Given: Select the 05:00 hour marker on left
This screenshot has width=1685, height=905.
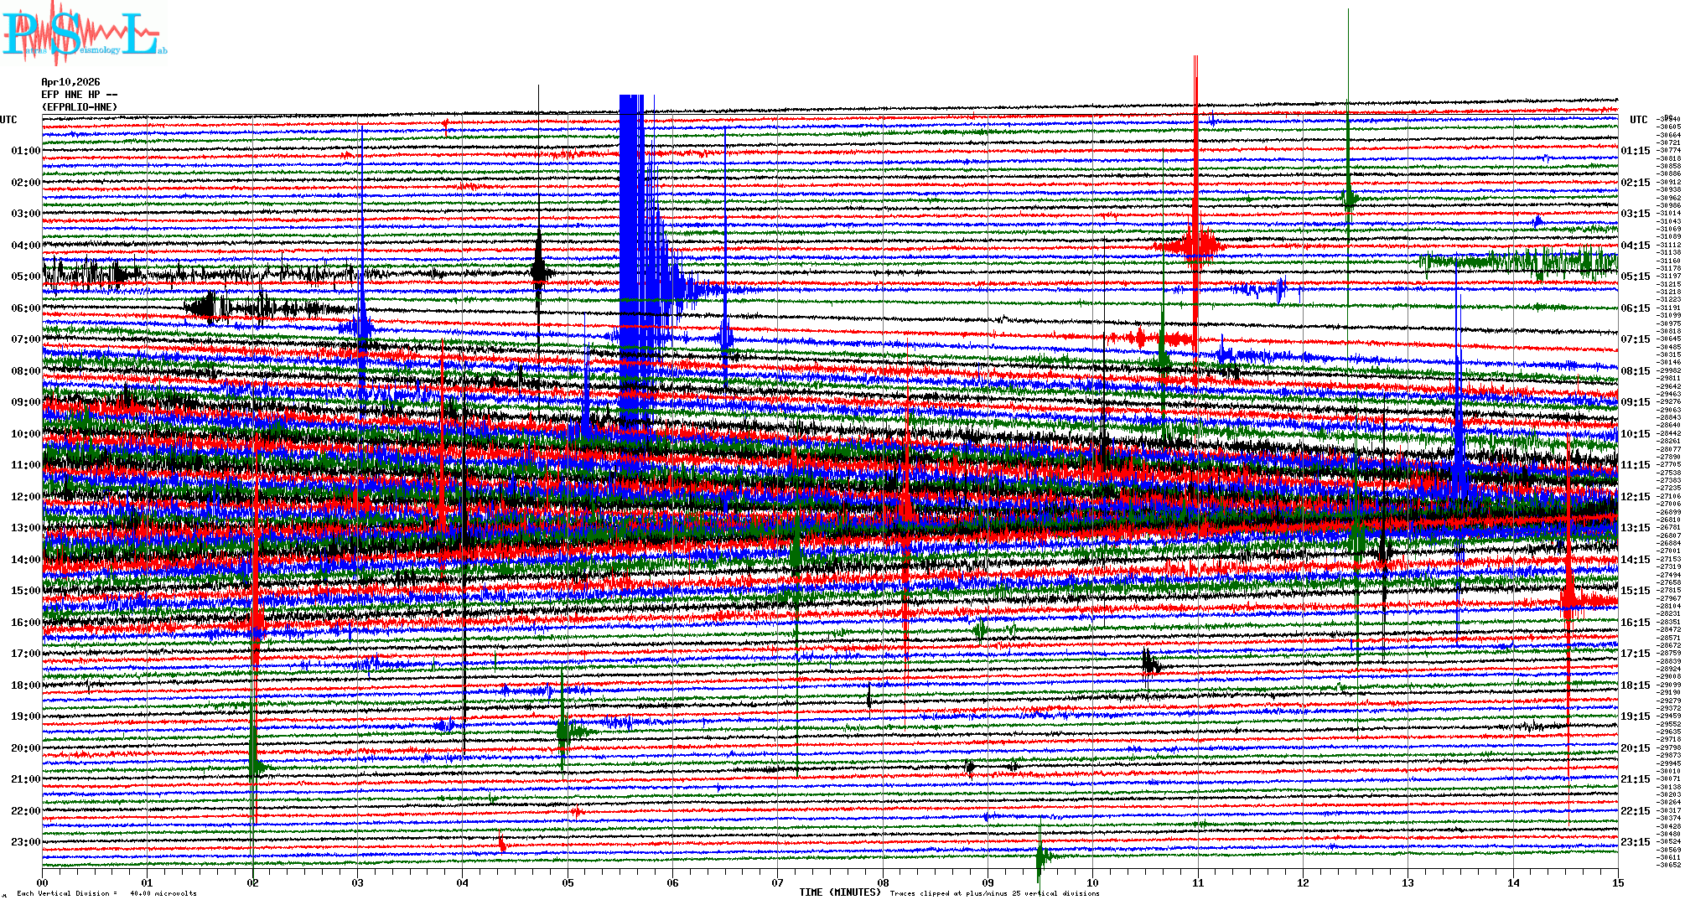Looking at the screenshot, I should 25,277.
